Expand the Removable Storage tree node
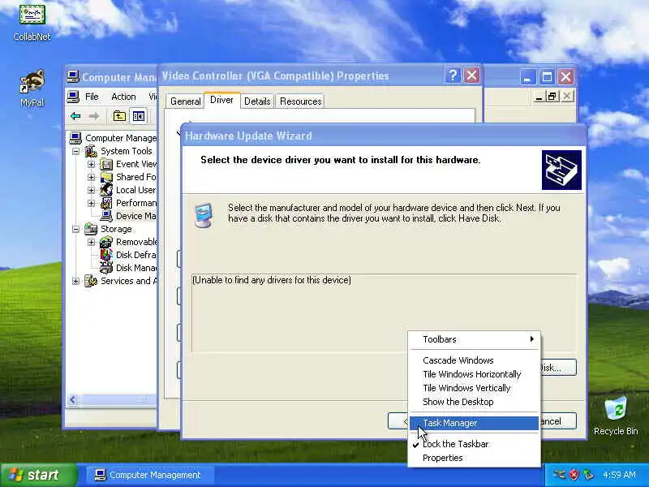 [91, 242]
